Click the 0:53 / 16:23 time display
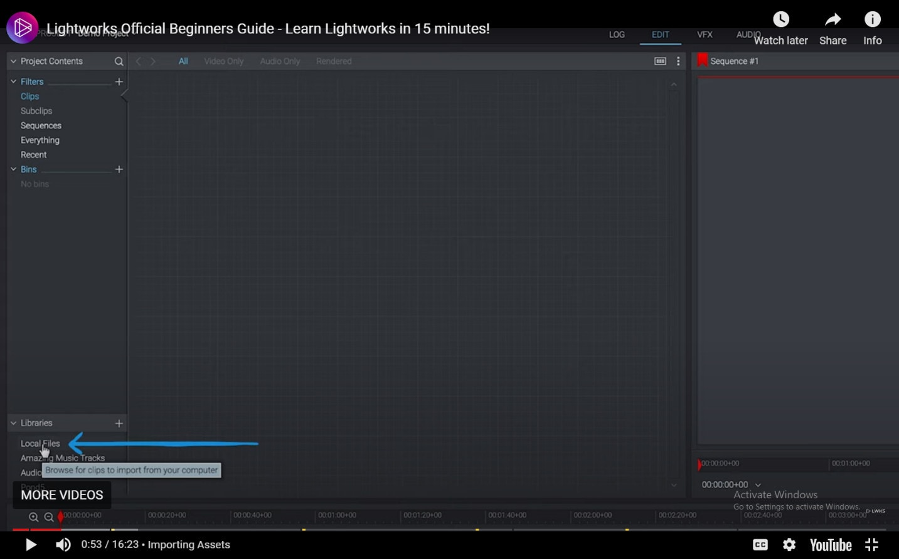 [110, 545]
